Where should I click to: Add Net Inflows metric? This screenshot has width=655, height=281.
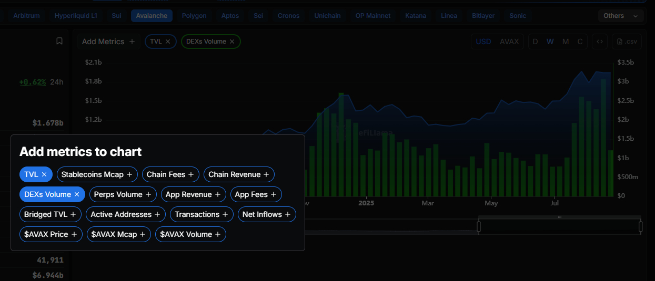coord(267,214)
